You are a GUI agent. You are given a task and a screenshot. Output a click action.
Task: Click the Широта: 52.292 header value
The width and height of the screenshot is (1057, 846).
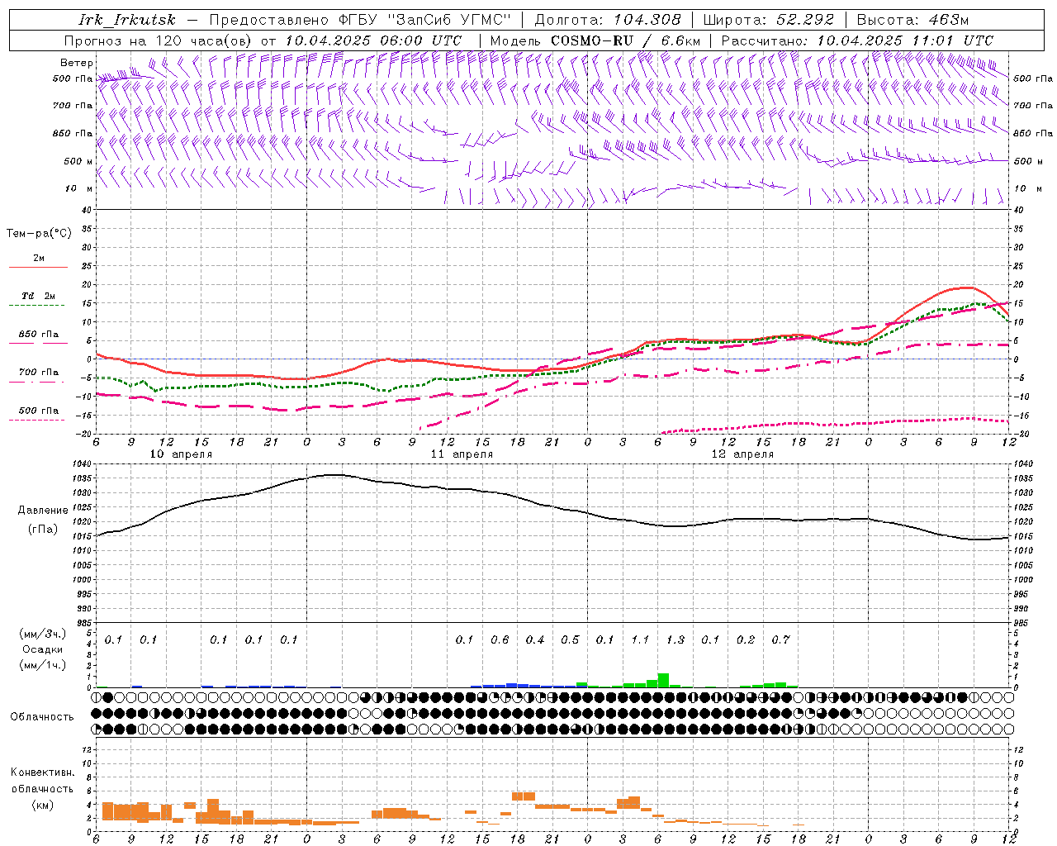pos(769,20)
